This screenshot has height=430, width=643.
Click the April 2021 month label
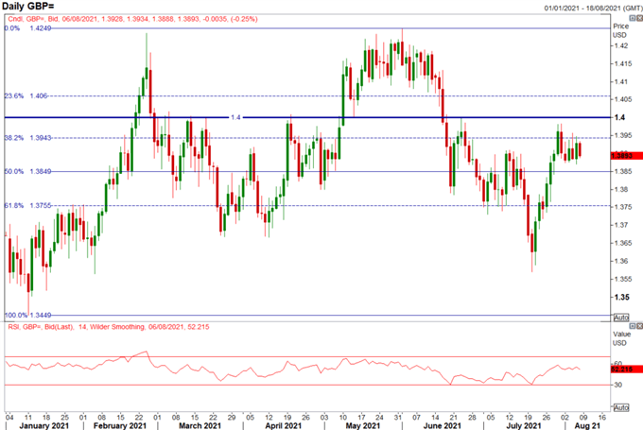click(x=283, y=426)
